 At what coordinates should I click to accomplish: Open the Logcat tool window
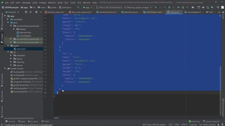(x=33, y=121)
